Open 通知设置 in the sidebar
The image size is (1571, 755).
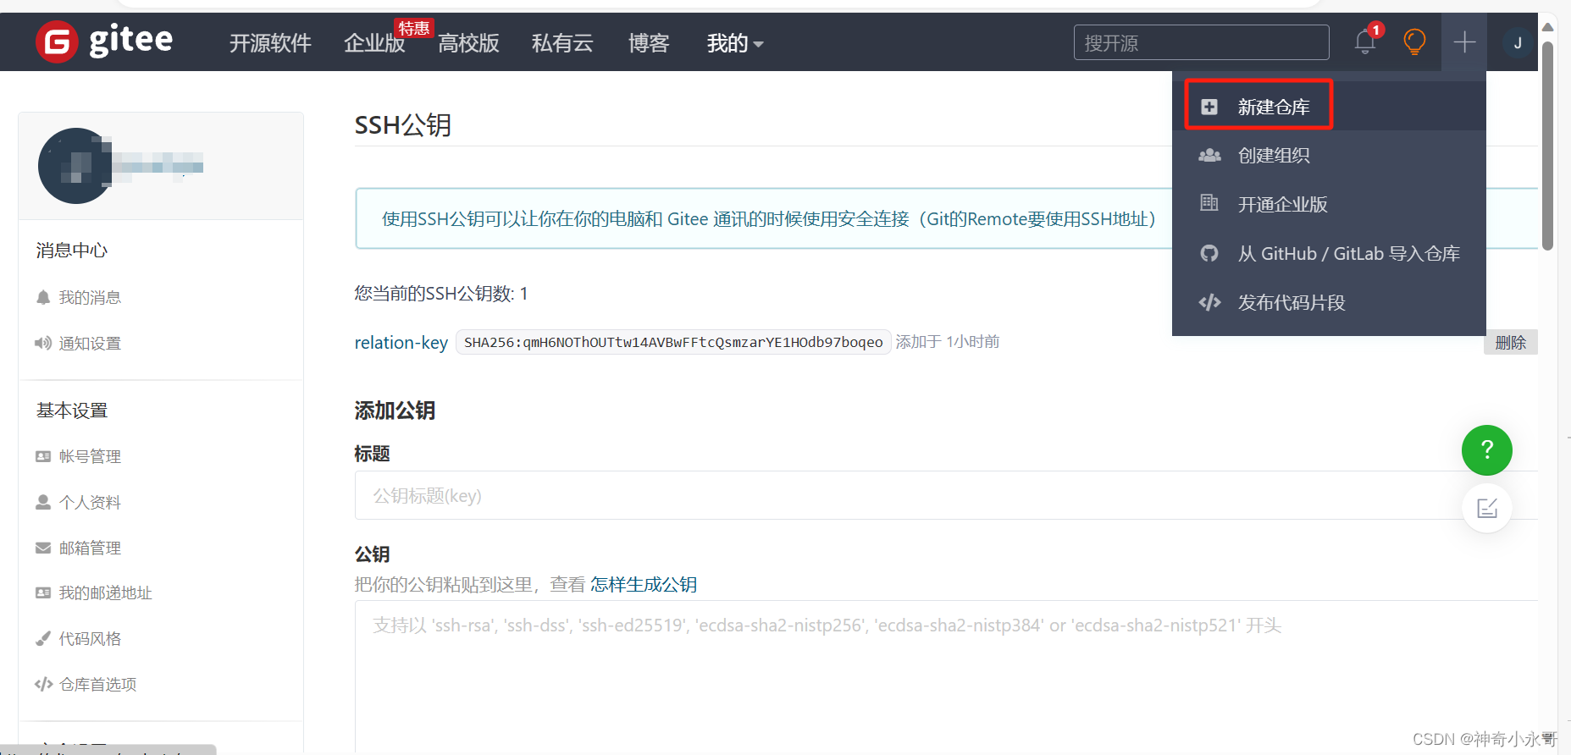[x=90, y=343]
